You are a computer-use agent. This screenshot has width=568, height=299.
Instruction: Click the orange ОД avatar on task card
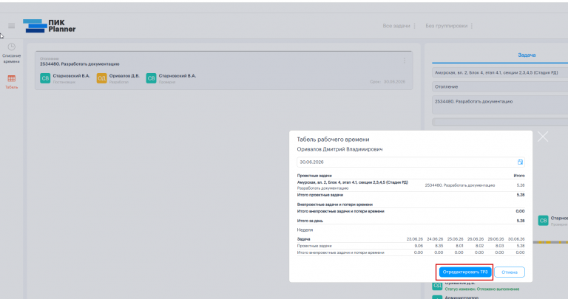pos(102,78)
